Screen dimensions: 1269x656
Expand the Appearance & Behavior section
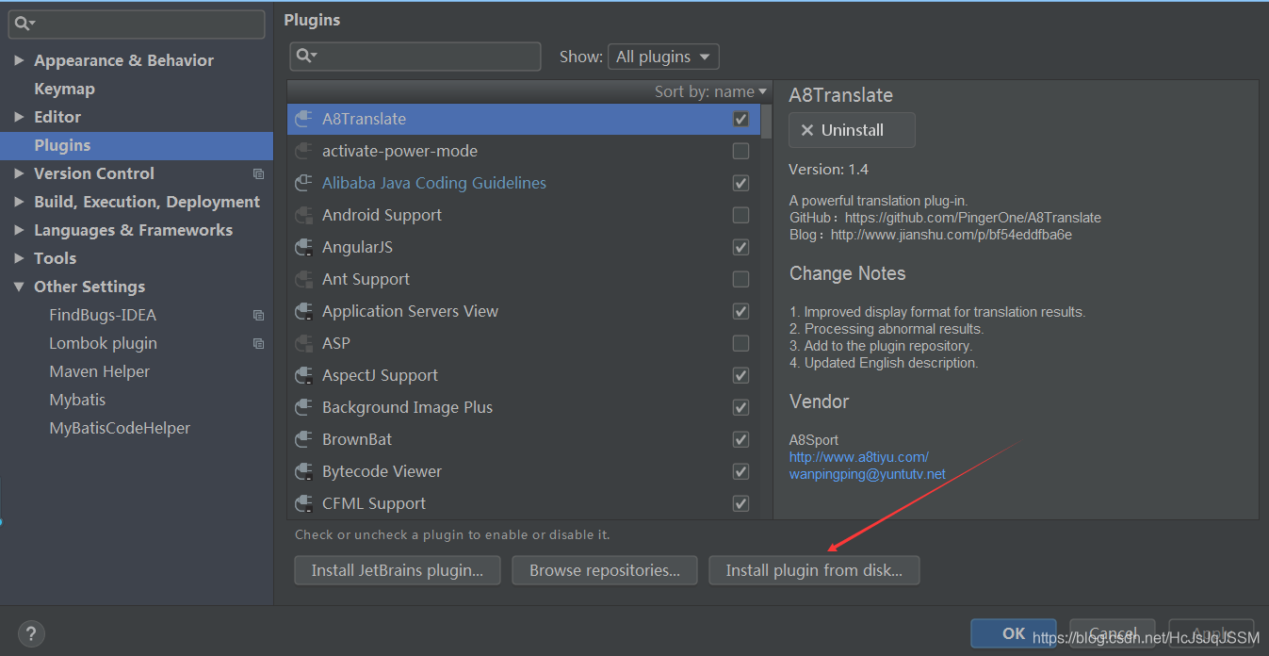click(x=19, y=60)
